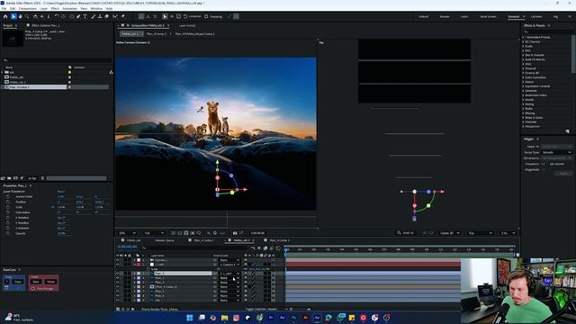
Task: Open the overflow menu after the Big workspace
Action: point(570,16)
